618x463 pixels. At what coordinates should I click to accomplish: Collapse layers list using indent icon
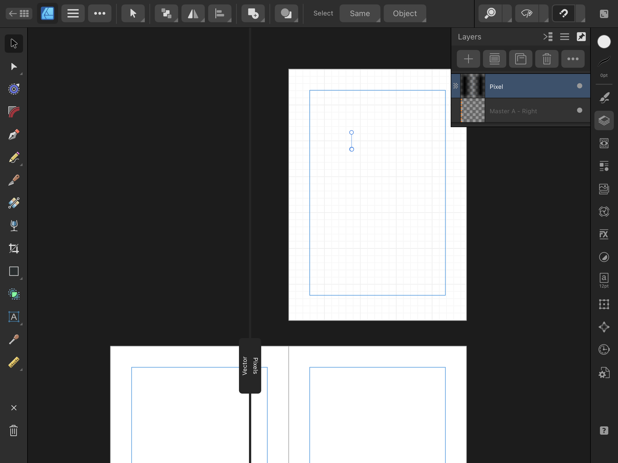coord(548,37)
